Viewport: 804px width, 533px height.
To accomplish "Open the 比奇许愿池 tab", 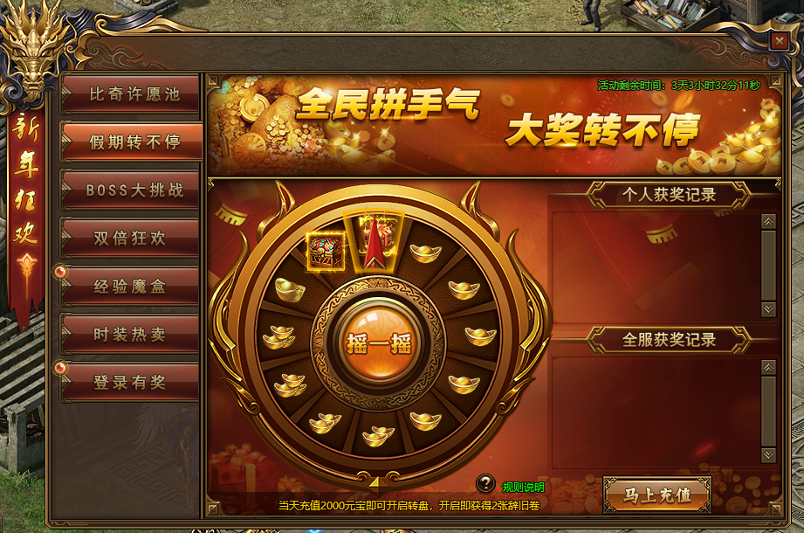I will click(131, 93).
